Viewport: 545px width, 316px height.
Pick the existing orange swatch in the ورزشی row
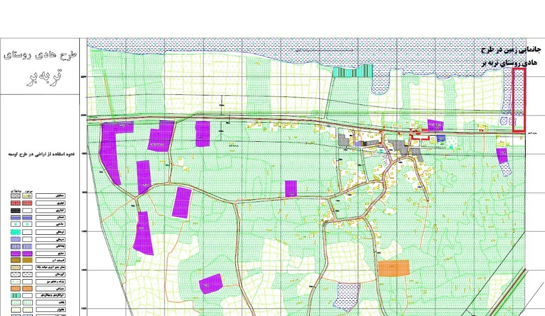[27, 289]
